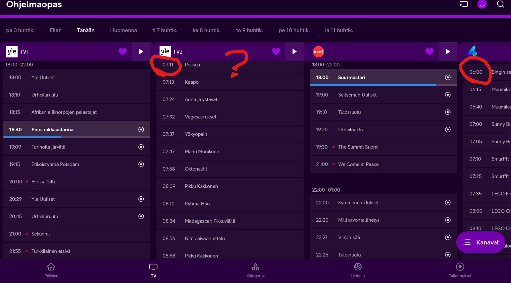Open the Kategoriat section

click(255, 270)
